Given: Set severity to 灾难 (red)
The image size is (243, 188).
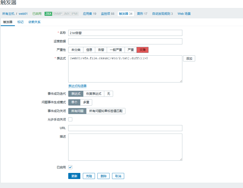Looking at the screenshot, I should click(x=143, y=50).
